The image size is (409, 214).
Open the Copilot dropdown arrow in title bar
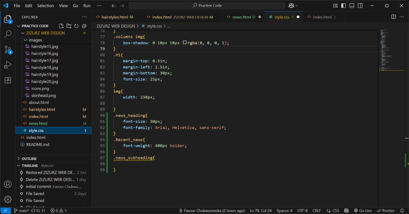point(296,6)
